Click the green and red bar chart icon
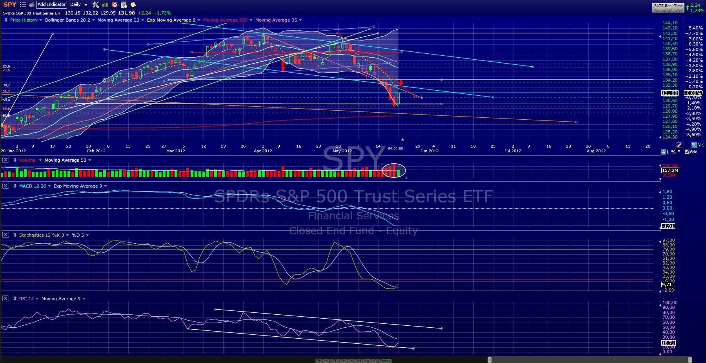Image resolution: width=706 pixels, height=363 pixels. [x=105, y=5]
